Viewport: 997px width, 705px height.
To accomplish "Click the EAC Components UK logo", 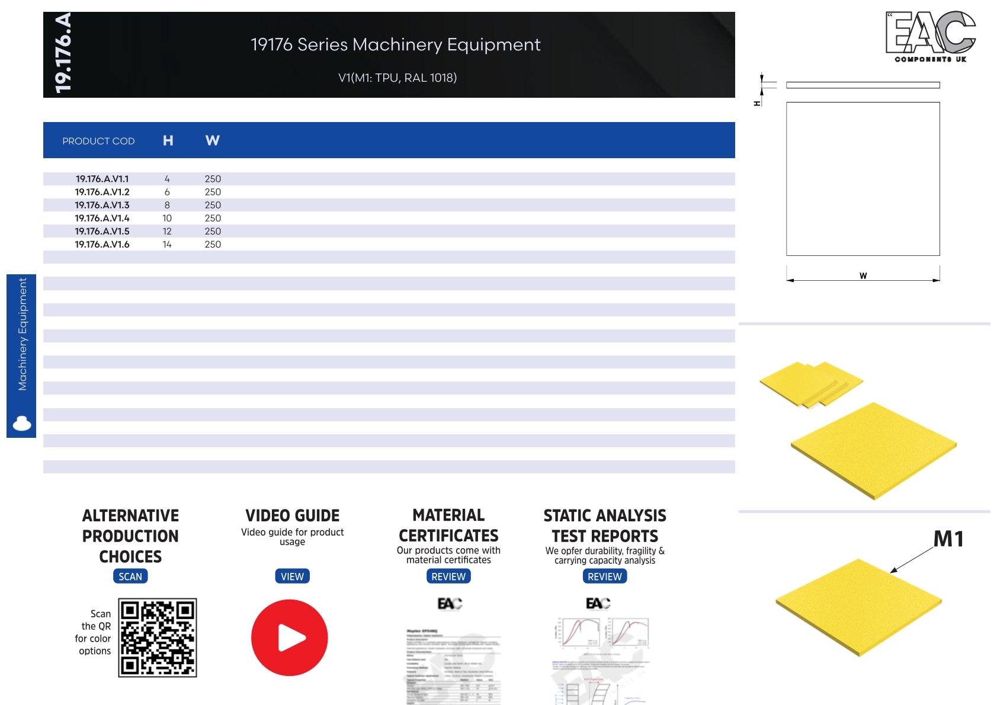I will [931, 36].
